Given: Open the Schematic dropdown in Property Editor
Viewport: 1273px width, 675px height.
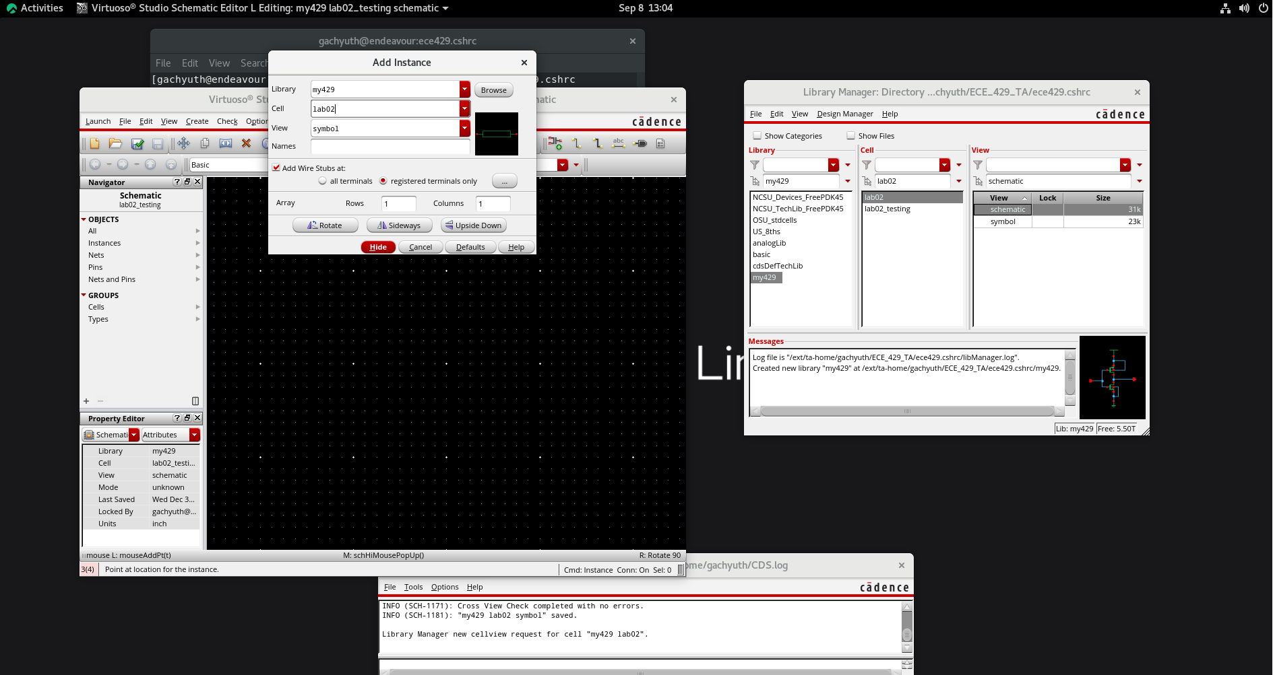Looking at the screenshot, I should 134,435.
